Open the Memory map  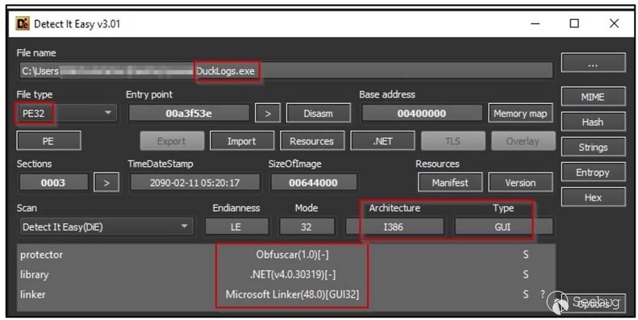pyautogui.click(x=520, y=113)
